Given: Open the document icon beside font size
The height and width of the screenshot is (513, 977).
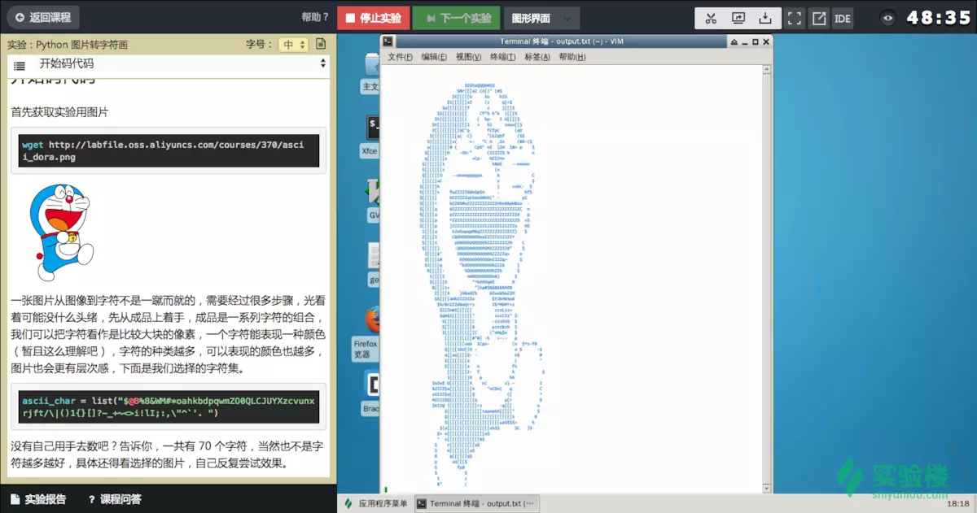Looking at the screenshot, I should click(x=321, y=44).
